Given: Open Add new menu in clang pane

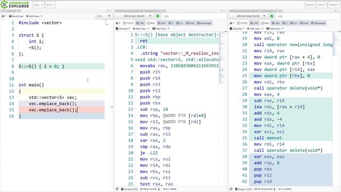Looking at the screenshot, I should click(255, 28).
